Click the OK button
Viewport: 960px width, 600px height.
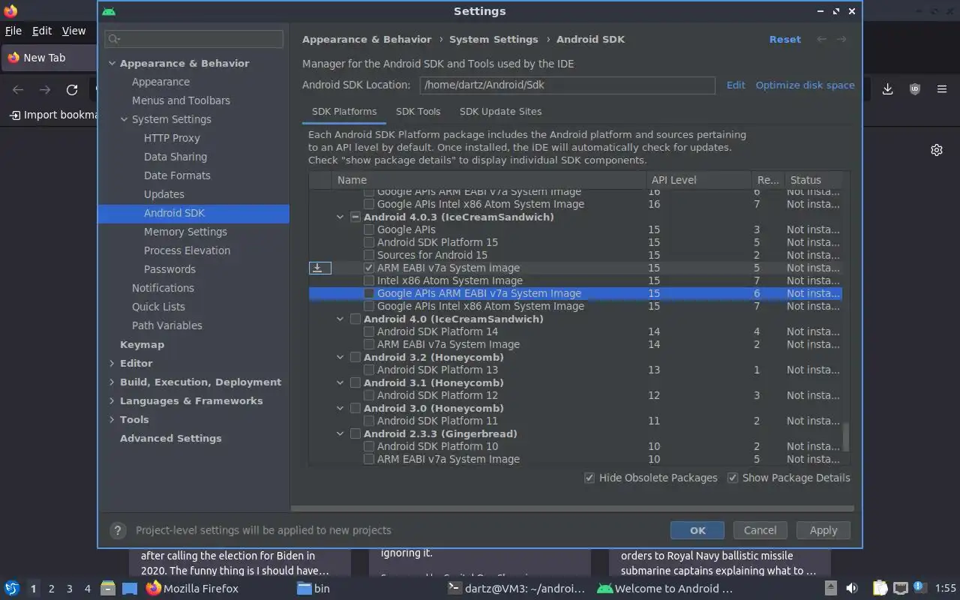coord(697,530)
